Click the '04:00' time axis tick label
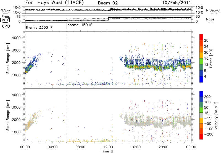 pyautogui.click(x=53, y=147)
